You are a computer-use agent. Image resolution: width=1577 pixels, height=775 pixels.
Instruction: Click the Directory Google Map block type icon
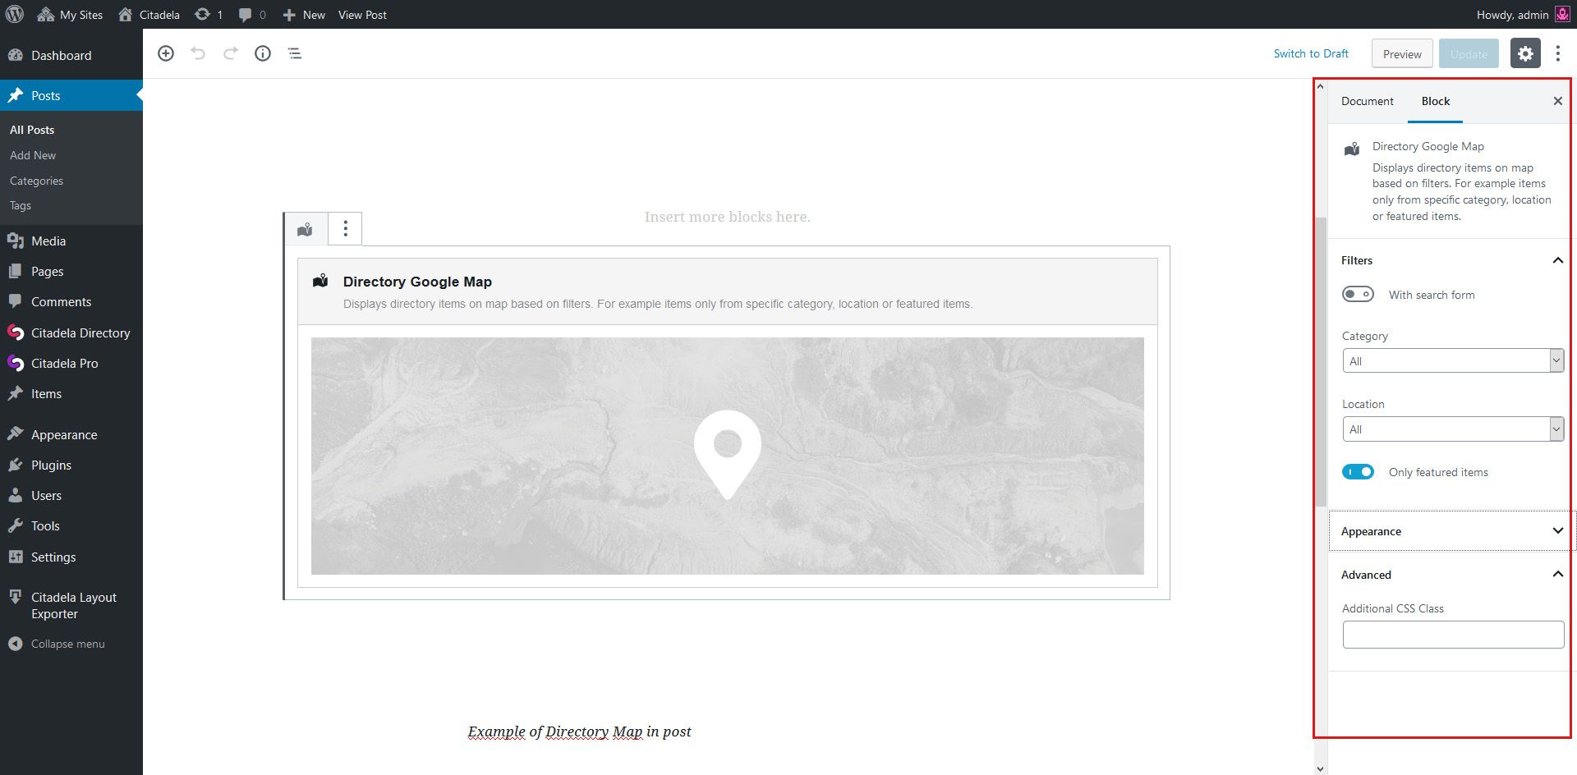[x=306, y=229]
